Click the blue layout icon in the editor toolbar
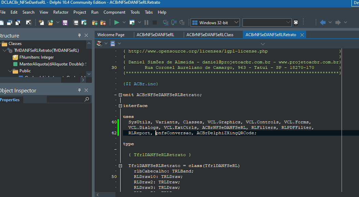This screenshot has height=197, width=359. tap(113, 43)
